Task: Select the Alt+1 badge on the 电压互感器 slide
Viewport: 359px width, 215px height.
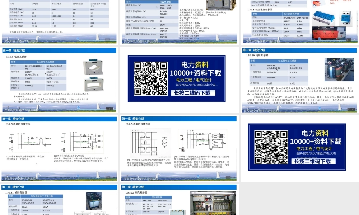Action: point(351,109)
